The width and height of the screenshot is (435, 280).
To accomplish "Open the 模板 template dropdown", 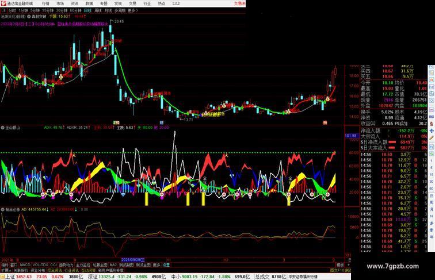I will [x=340, y=264].
